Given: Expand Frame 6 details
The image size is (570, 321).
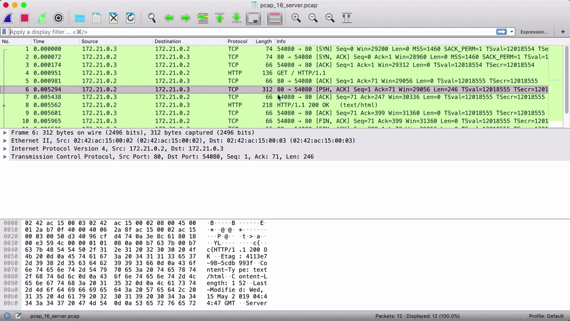Looking at the screenshot, I should 5,132.
